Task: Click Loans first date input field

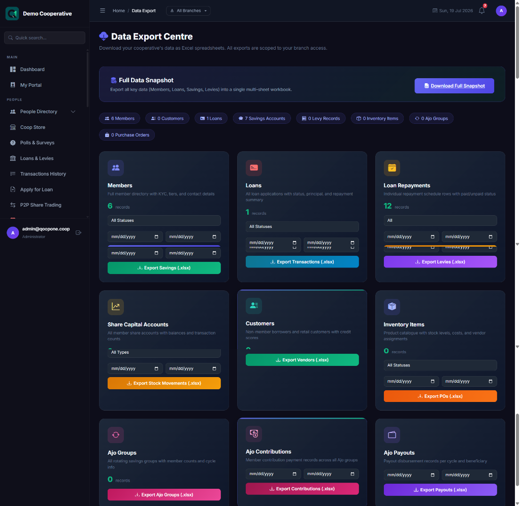Action: pos(273,243)
